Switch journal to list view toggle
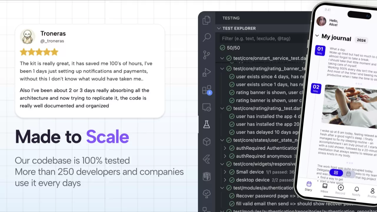Image resolution: width=377 pixels, height=212 pixels. pyautogui.click(x=336, y=173)
